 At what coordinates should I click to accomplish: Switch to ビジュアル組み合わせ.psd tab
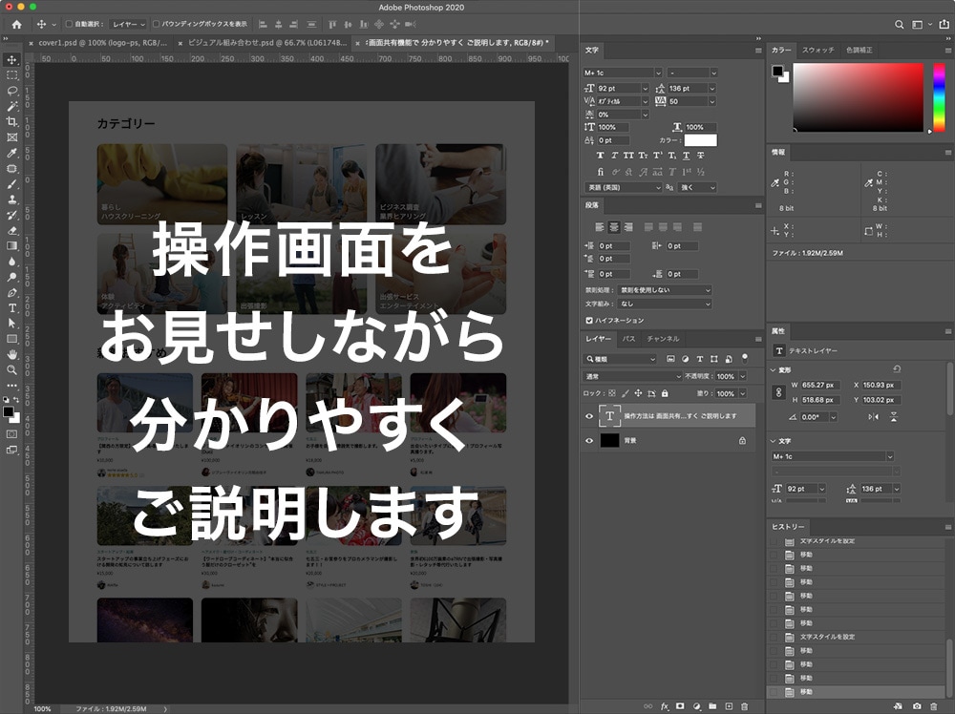266,43
